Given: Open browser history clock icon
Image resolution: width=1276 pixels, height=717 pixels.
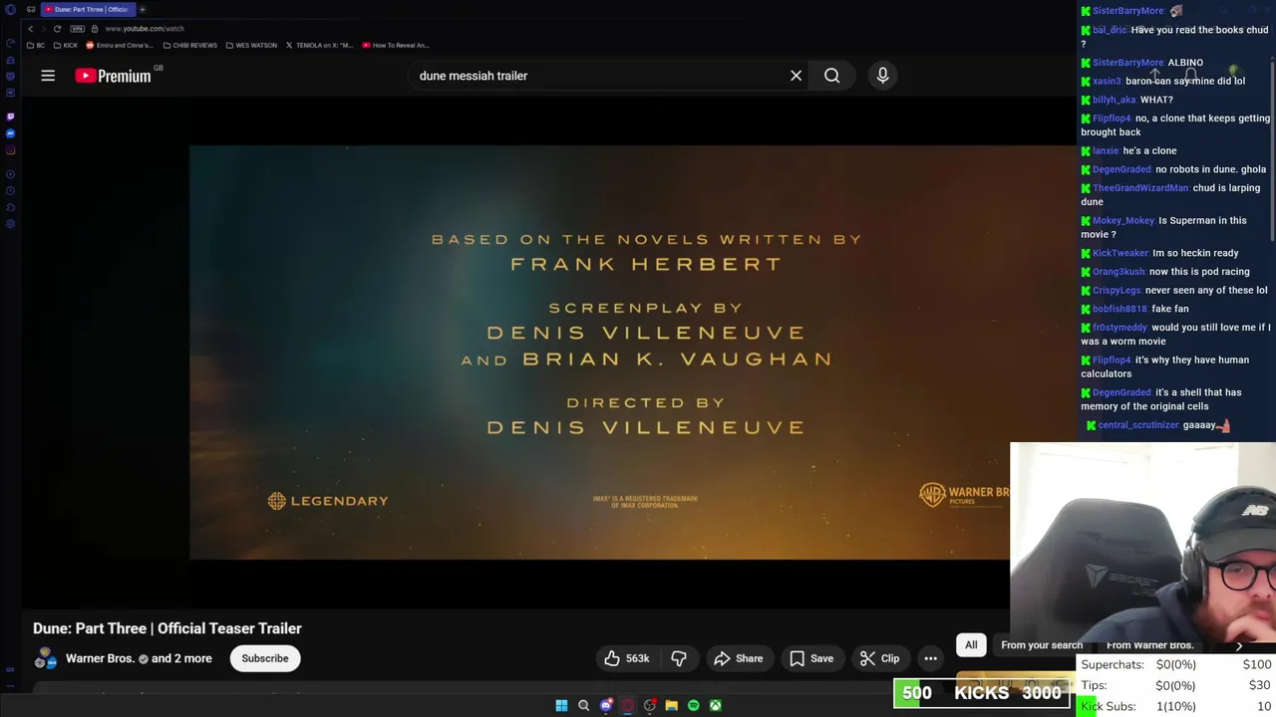Looking at the screenshot, I should 10,191.
